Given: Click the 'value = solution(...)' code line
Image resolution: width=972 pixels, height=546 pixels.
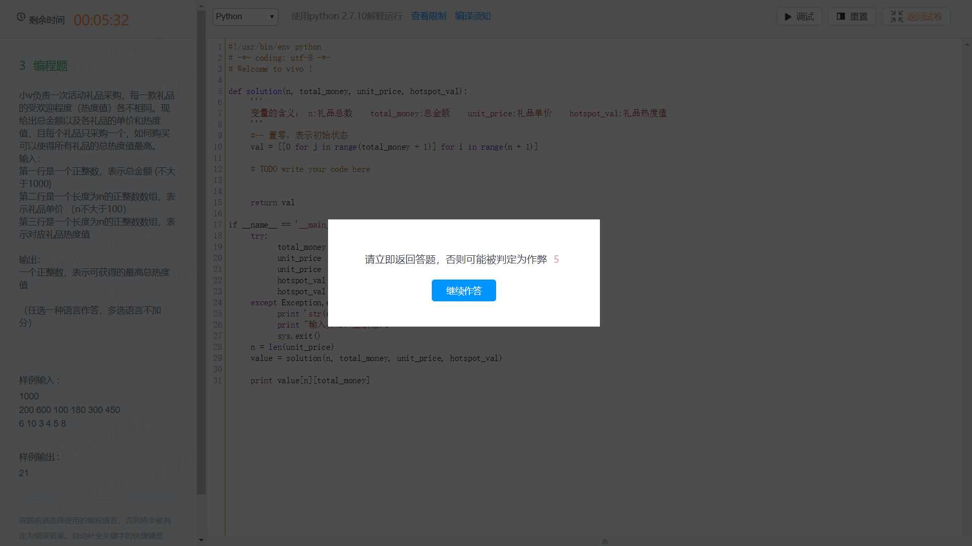Looking at the screenshot, I should click(x=376, y=358).
